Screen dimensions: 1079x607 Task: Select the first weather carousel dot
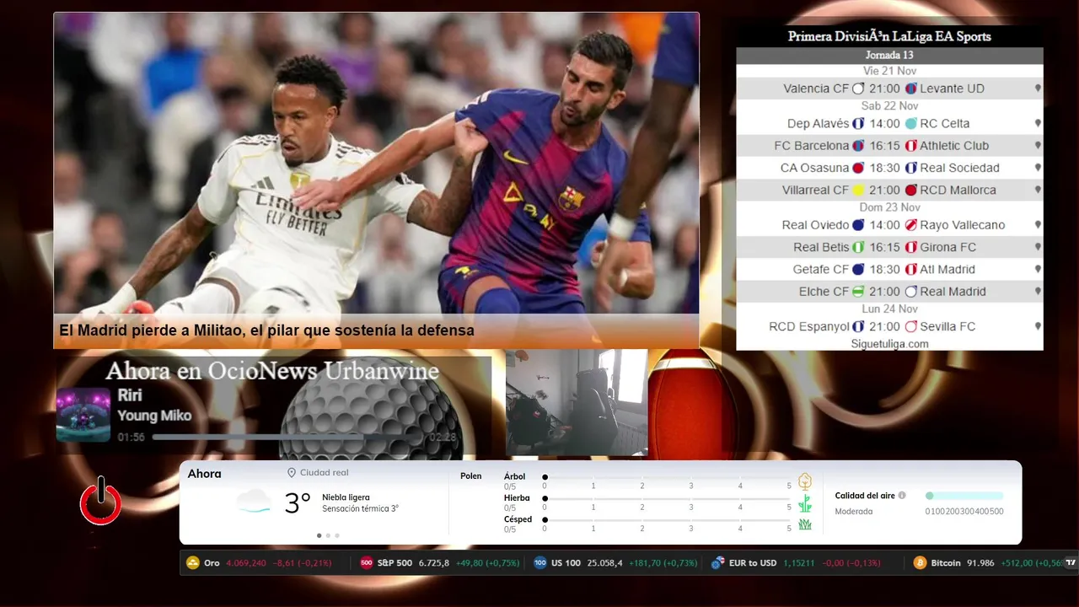point(319,535)
